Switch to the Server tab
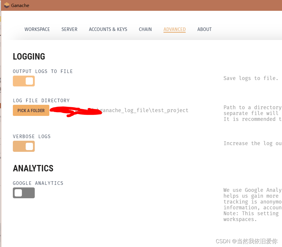282x247 pixels. (69, 29)
